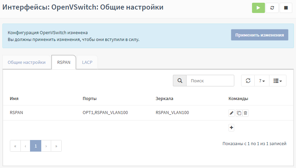Image resolution: width=296 pixels, height=168 pixels.
Task: Go to next page of results
Action: 46,146
